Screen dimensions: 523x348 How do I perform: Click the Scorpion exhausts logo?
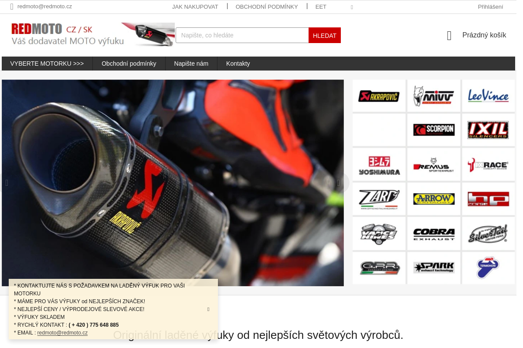pyautogui.click(x=434, y=130)
